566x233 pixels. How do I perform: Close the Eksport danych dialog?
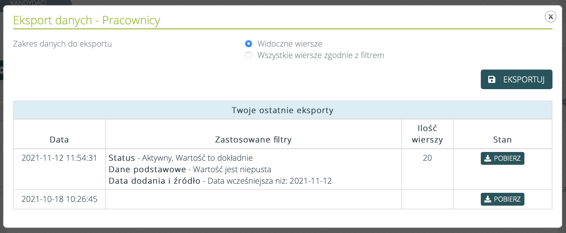click(x=550, y=17)
